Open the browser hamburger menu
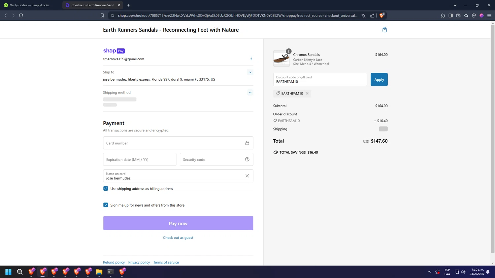 (489, 15)
